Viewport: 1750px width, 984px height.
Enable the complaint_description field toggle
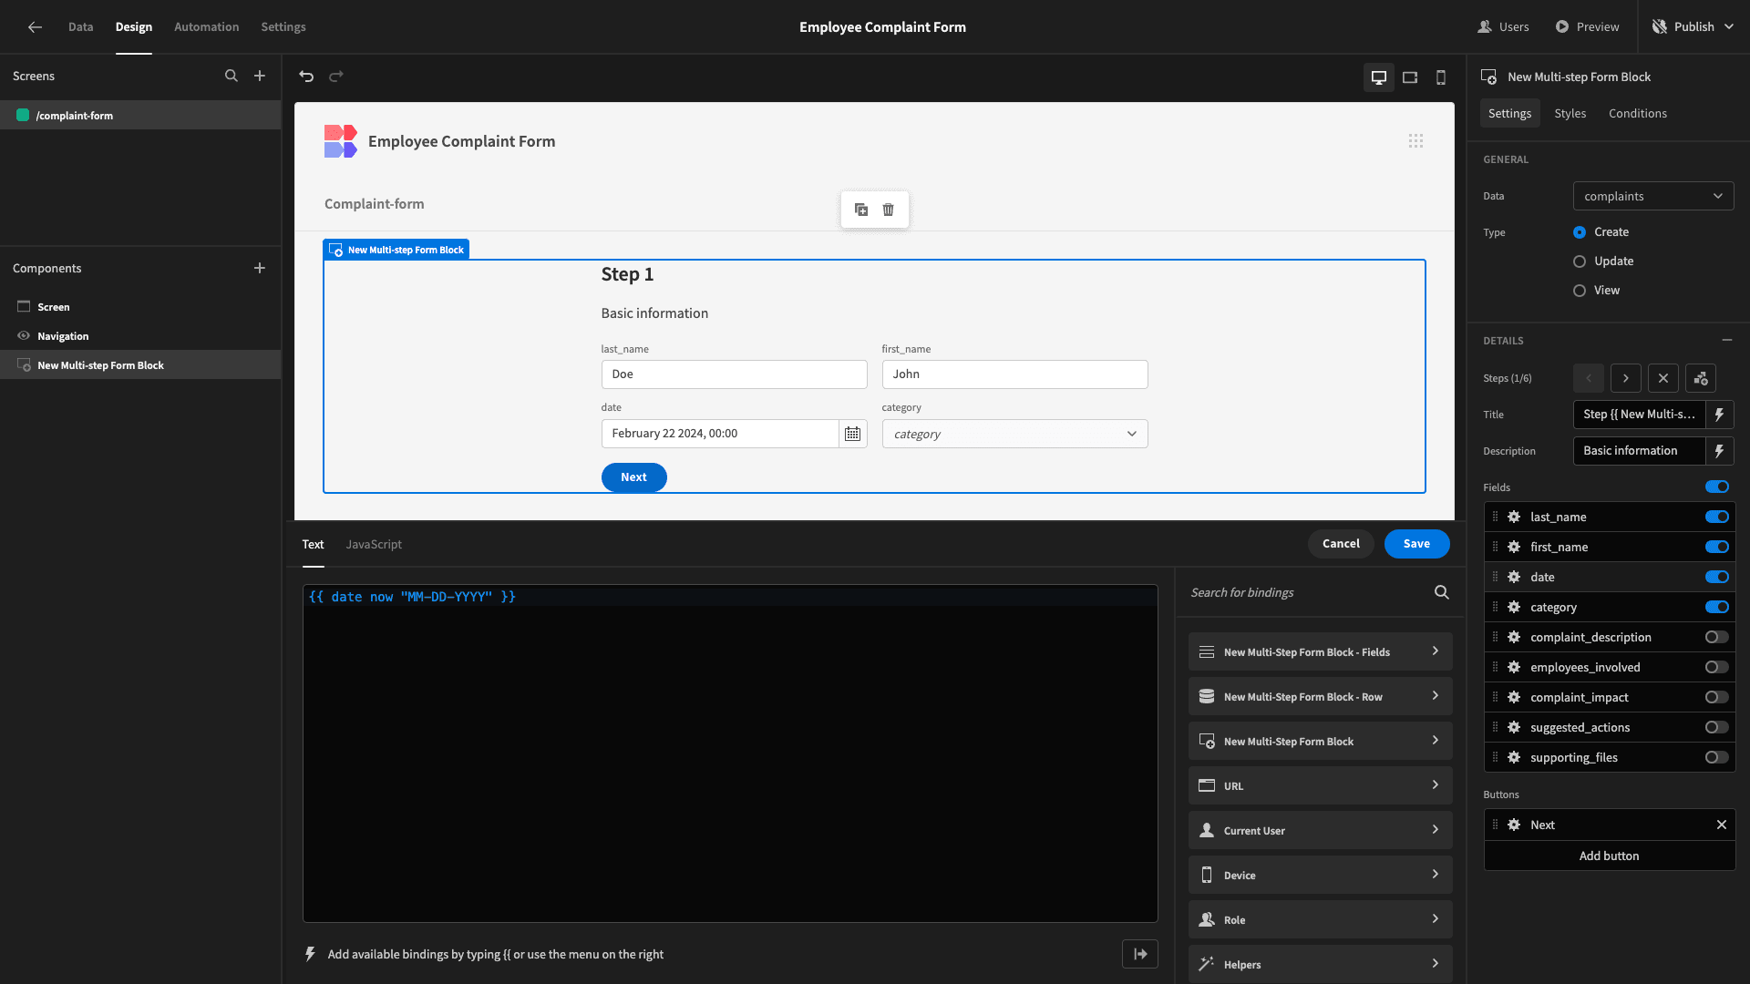tap(1717, 637)
